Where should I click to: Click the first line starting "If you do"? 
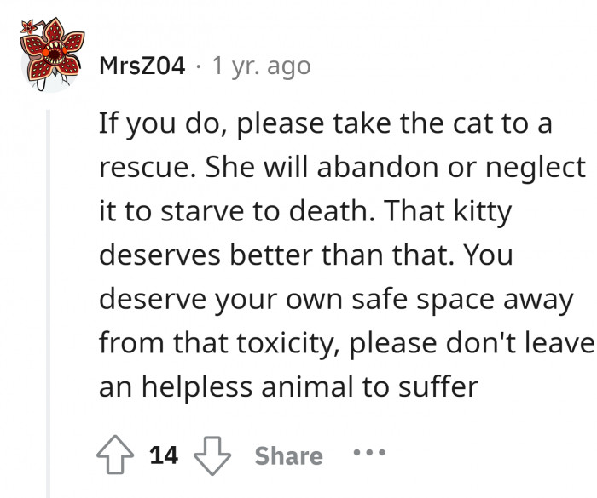pos(326,124)
